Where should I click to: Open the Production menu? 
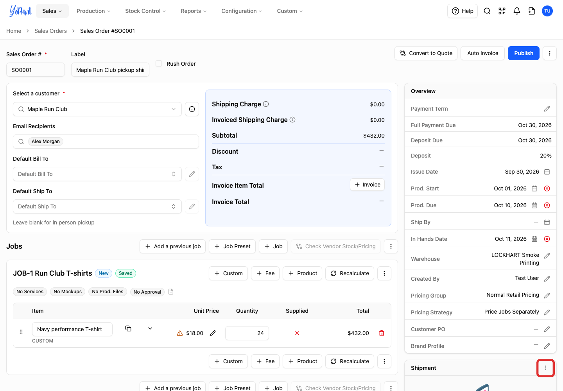click(x=93, y=11)
